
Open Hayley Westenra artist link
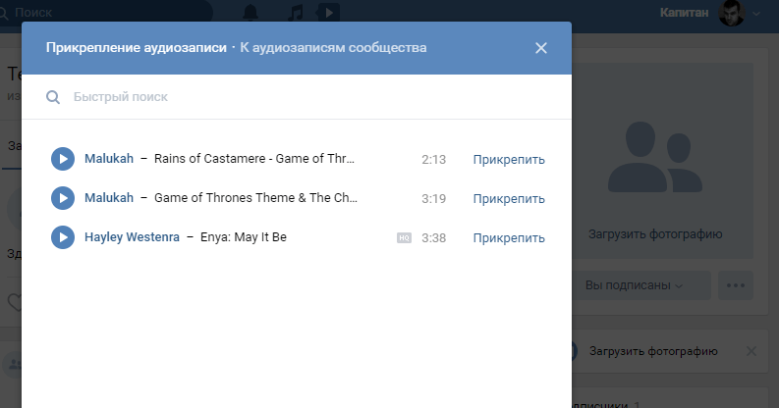(x=132, y=237)
